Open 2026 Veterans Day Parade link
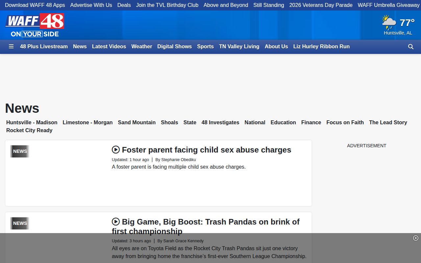The width and height of the screenshot is (421, 263). click(321, 5)
